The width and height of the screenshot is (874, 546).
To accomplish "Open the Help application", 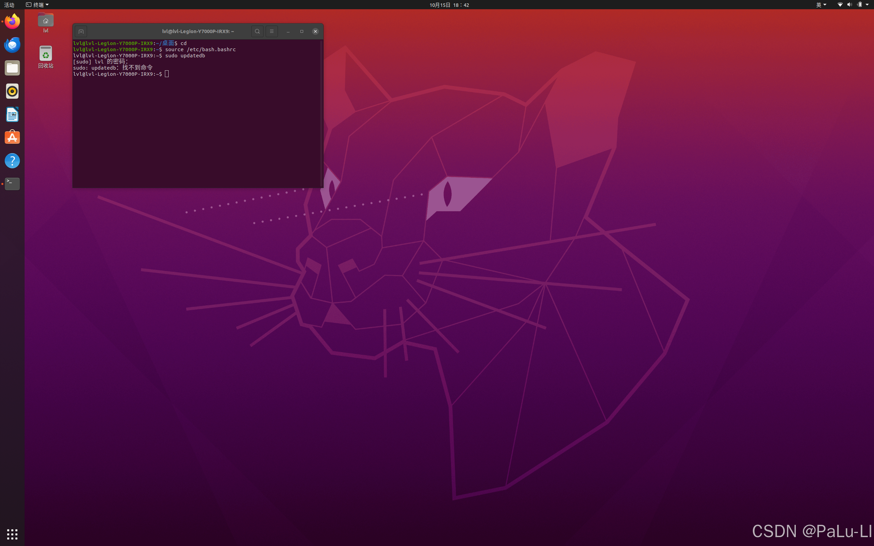I will click(x=12, y=161).
